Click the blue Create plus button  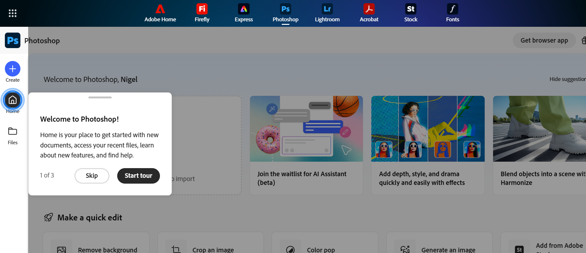(x=13, y=69)
